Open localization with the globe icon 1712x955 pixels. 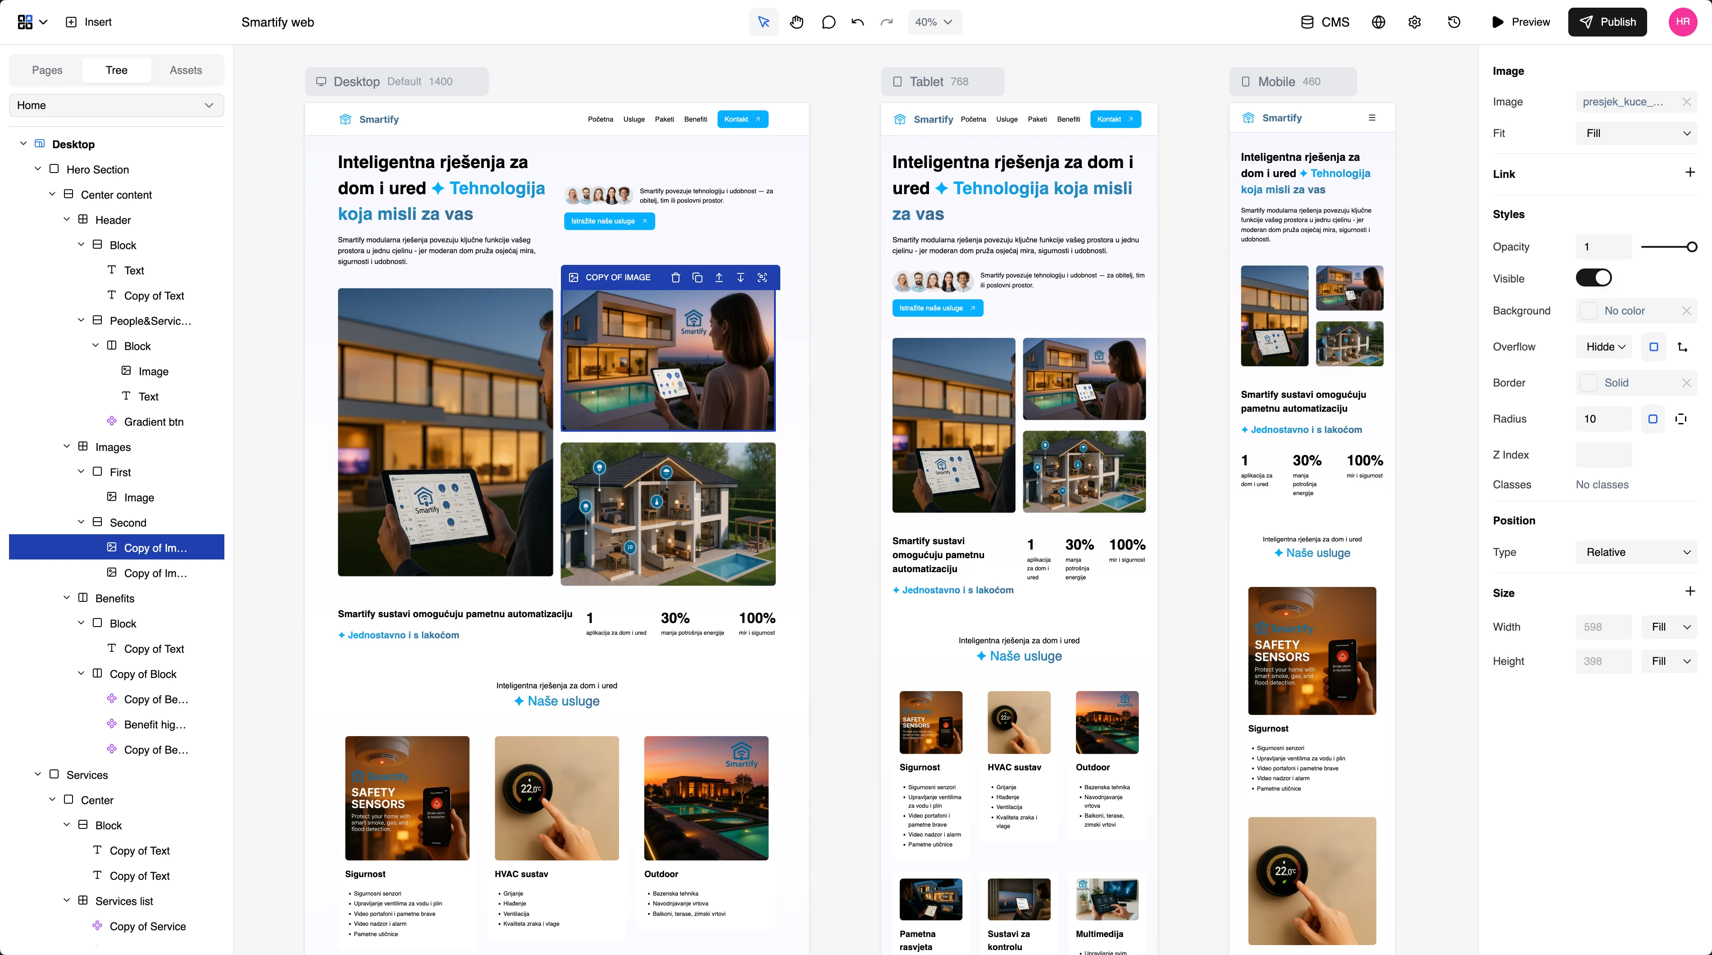pyautogui.click(x=1378, y=22)
